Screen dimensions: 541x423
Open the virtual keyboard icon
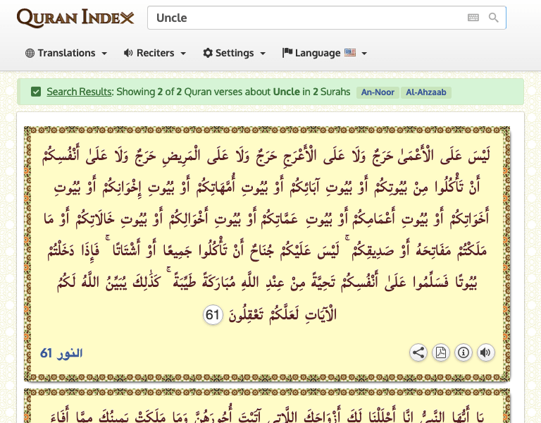pyautogui.click(x=473, y=18)
